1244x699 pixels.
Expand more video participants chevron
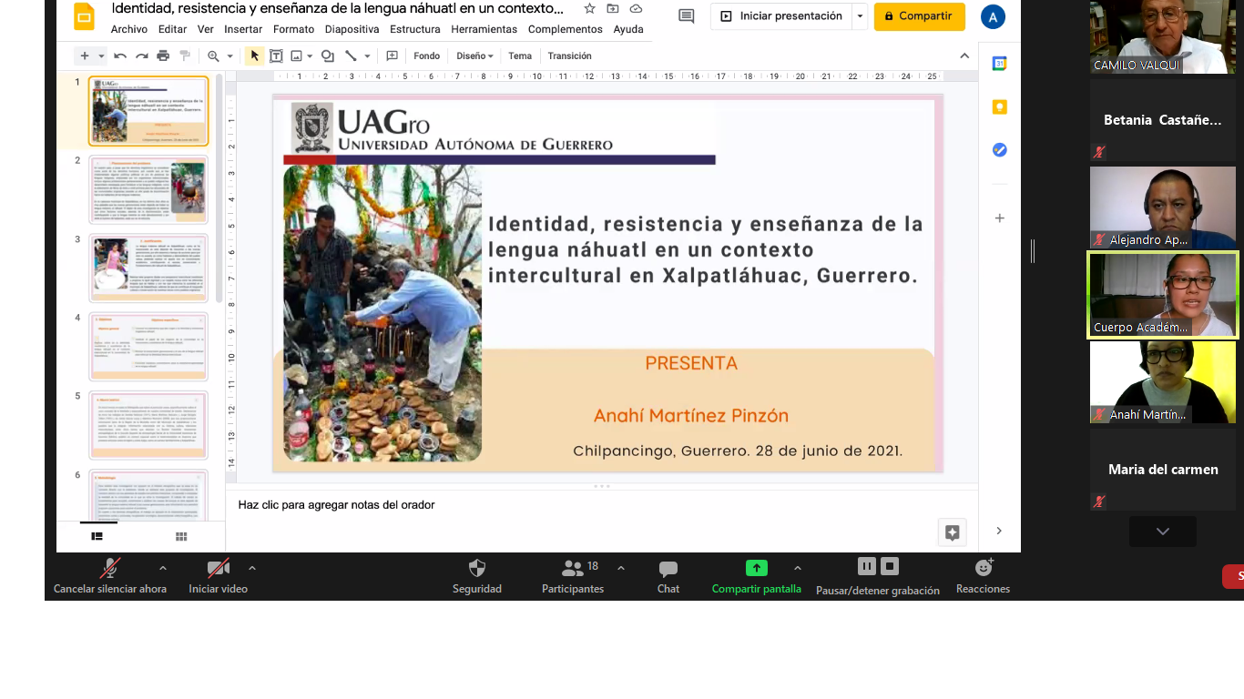point(1162,532)
